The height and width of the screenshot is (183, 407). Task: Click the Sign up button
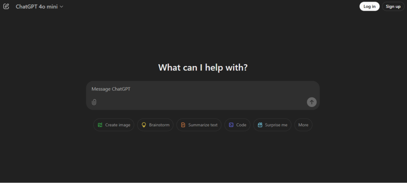pos(393,6)
